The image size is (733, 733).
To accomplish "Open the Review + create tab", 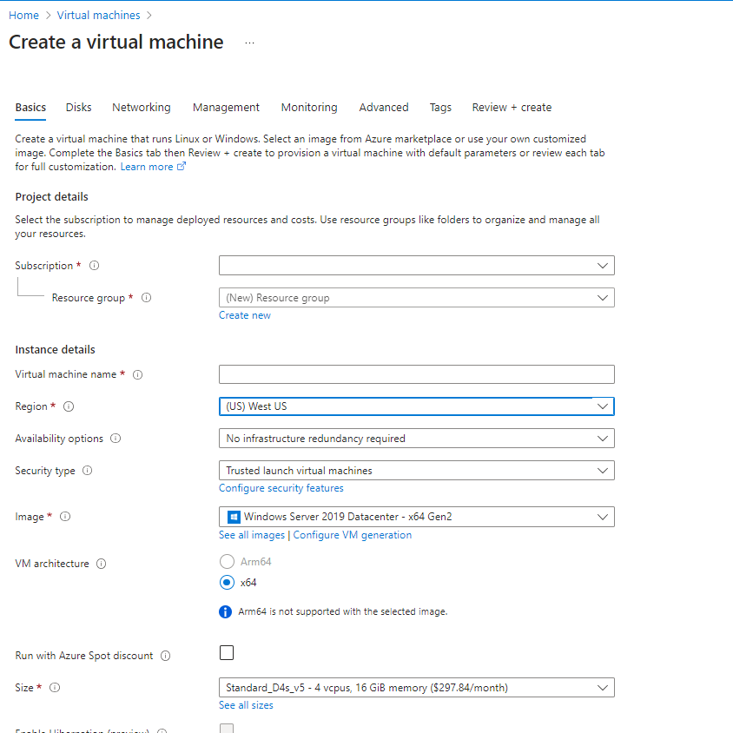I will pos(512,107).
